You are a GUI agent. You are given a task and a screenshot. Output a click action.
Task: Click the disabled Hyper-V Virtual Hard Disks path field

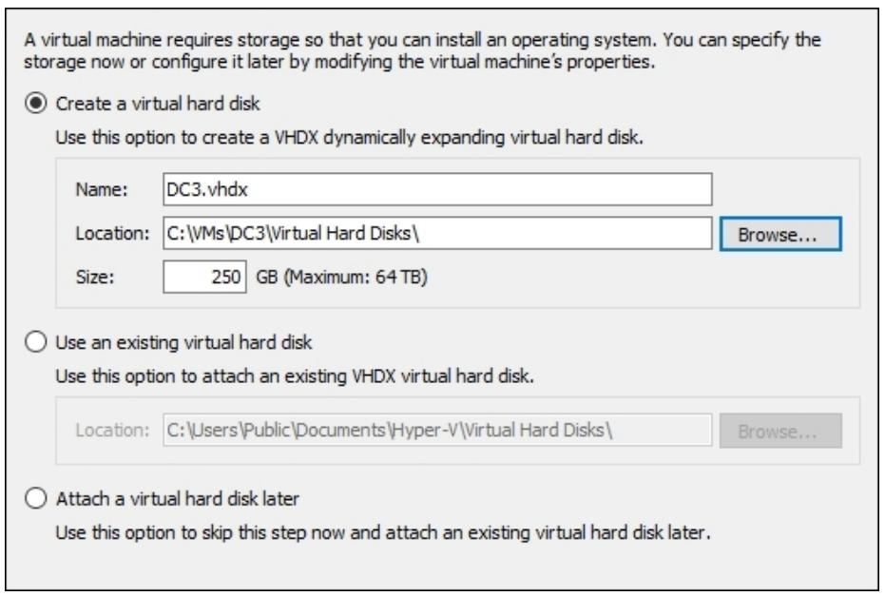pos(437,430)
